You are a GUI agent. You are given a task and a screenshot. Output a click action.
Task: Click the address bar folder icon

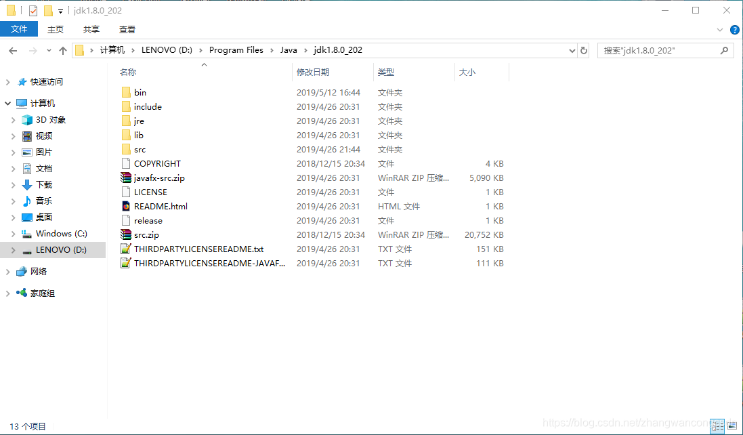point(80,50)
